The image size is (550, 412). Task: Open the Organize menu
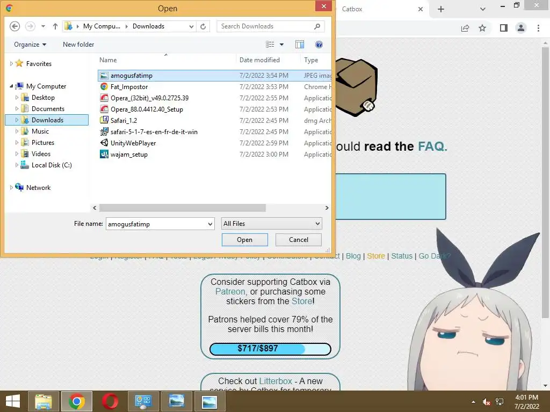[30, 45]
